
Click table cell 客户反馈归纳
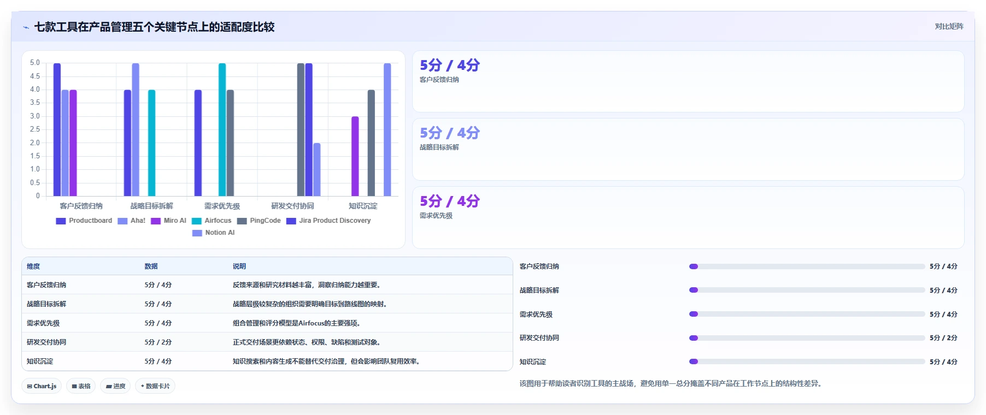click(x=46, y=285)
